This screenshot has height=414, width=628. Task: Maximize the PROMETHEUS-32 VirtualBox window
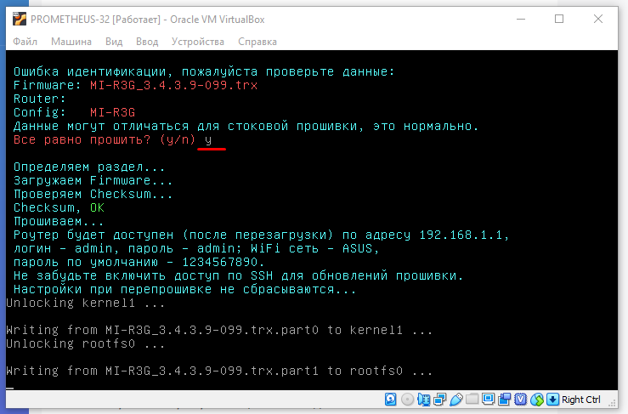pyautogui.click(x=559, y=18)
